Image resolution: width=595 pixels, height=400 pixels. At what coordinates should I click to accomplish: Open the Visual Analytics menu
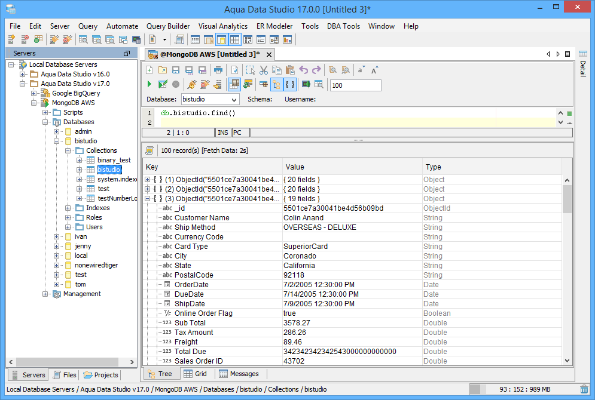click(222, 26)
